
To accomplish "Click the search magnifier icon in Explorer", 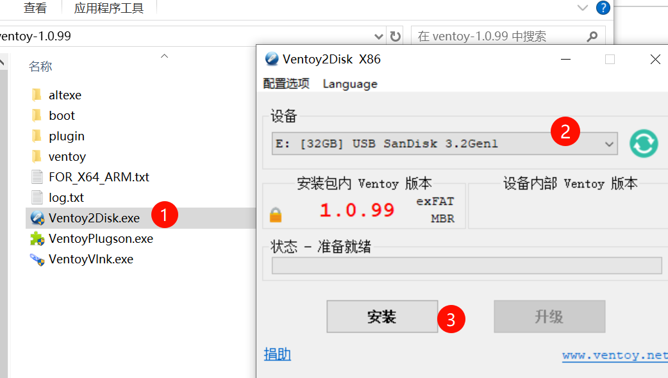I will click(592, 37).
